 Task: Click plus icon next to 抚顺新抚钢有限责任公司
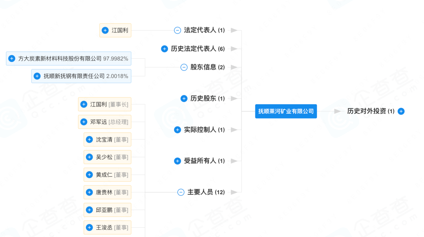click(x=37, y=76)
